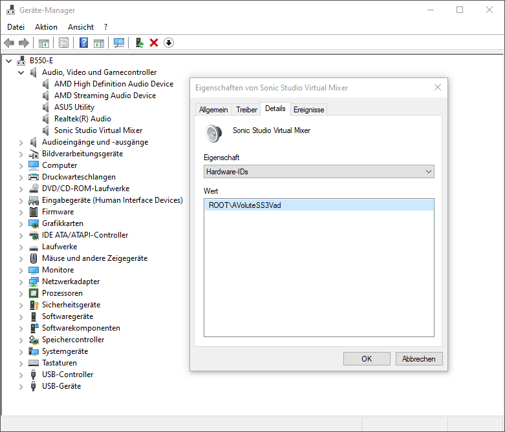Expand Audioeingänge und -ausgänge node
This screenshot has height=432, width=505.
point(21,142)
